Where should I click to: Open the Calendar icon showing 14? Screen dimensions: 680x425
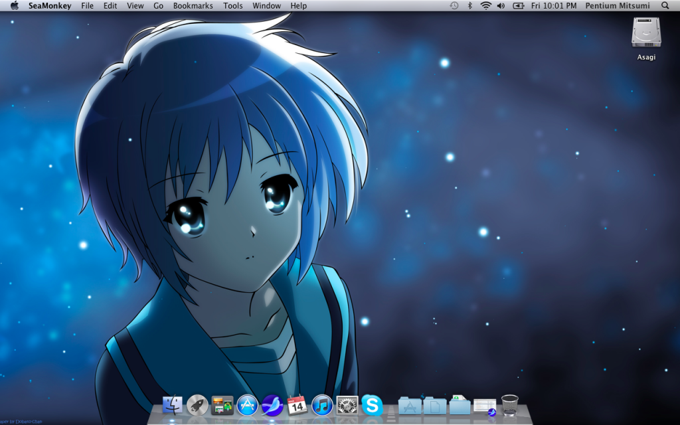coord(297,406)
